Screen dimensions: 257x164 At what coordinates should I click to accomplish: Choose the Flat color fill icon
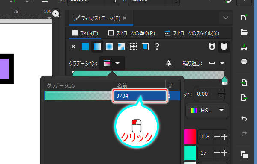point(85,47)
